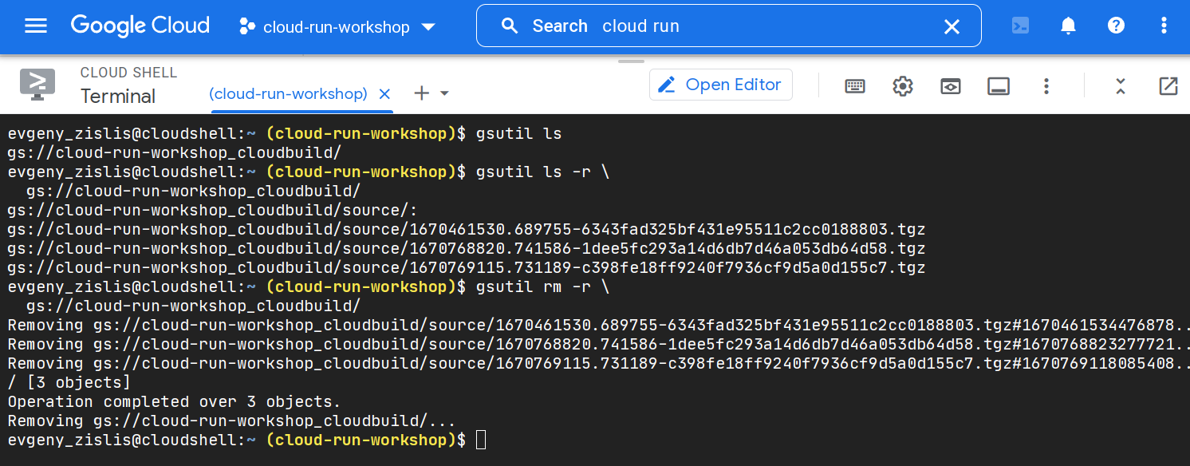
Task: Click the Google Cloud logo
Action: coord(140,26)
